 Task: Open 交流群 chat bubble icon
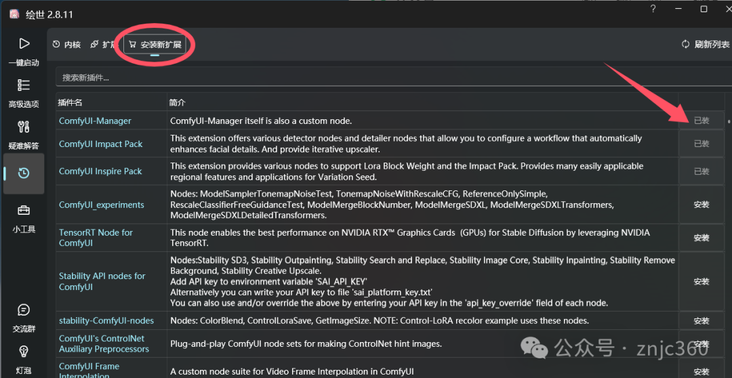tap(23, 310)
